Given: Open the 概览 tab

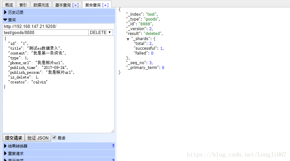Looking at the screenshot, I should click(9, 5).
